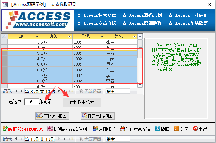The height and width of the screenshot is (143, 216).
Task: Close the 动态选取记录 window
Action: (x=210, y=5)
